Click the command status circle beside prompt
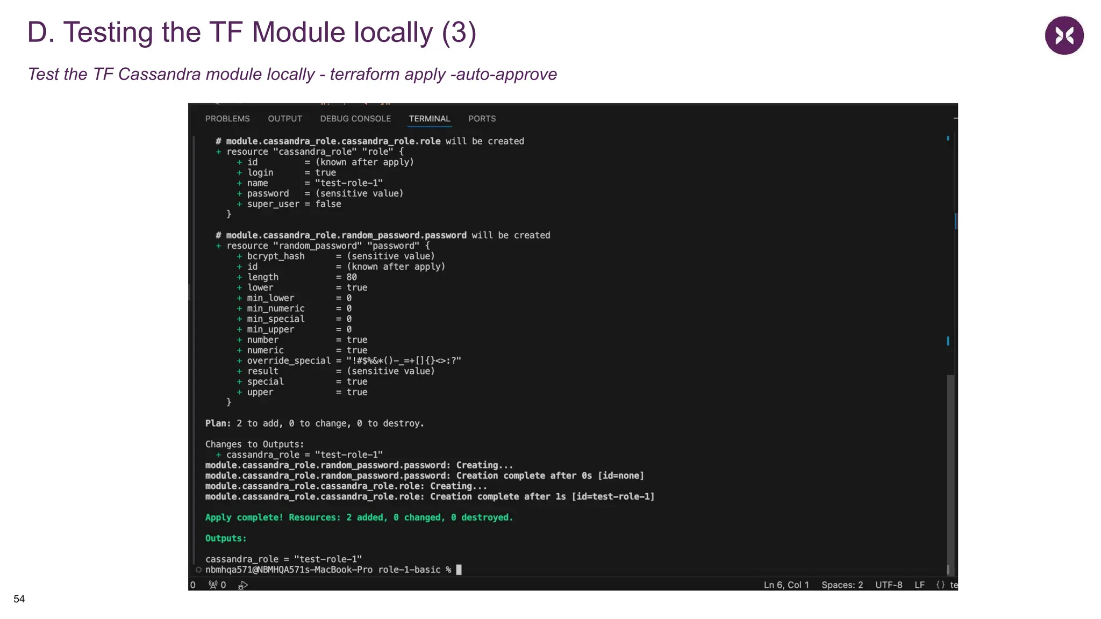The height and width of the screenshot is (619, 1101). click(198, 570)
